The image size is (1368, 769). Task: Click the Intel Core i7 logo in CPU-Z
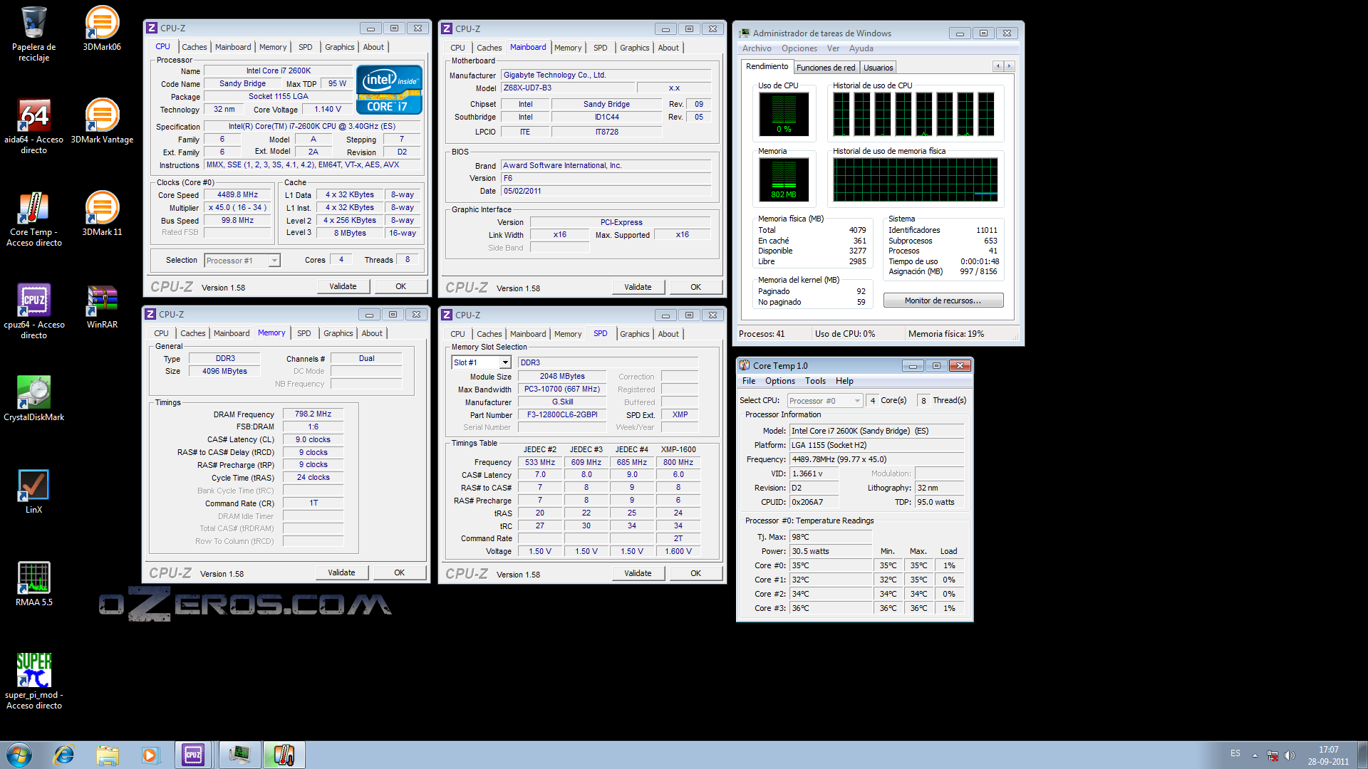[x=389, y=90]
